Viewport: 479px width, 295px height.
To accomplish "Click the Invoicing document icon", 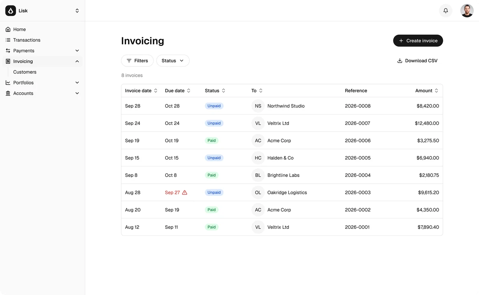I will pyautogui.click(x=8, y=61).
